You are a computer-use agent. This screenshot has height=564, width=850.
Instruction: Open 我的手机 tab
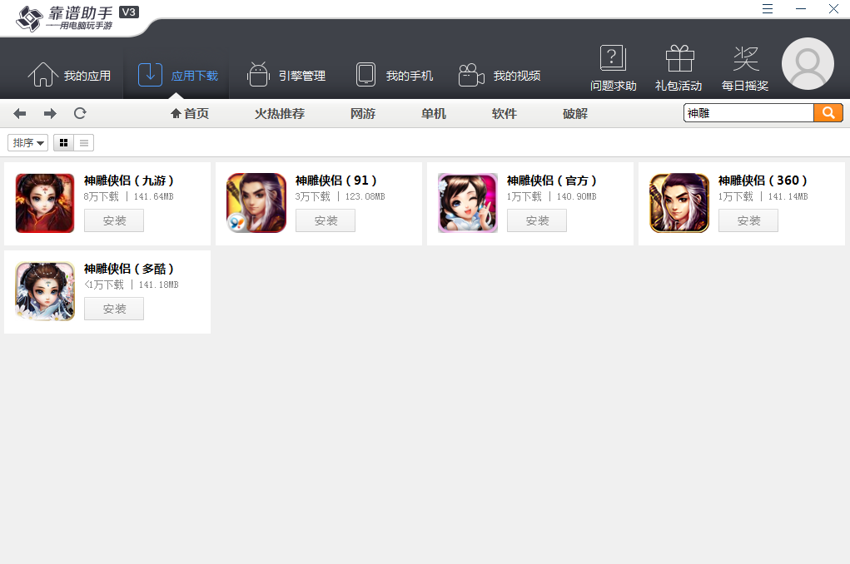pyautogui.click(x=395, y=76)
